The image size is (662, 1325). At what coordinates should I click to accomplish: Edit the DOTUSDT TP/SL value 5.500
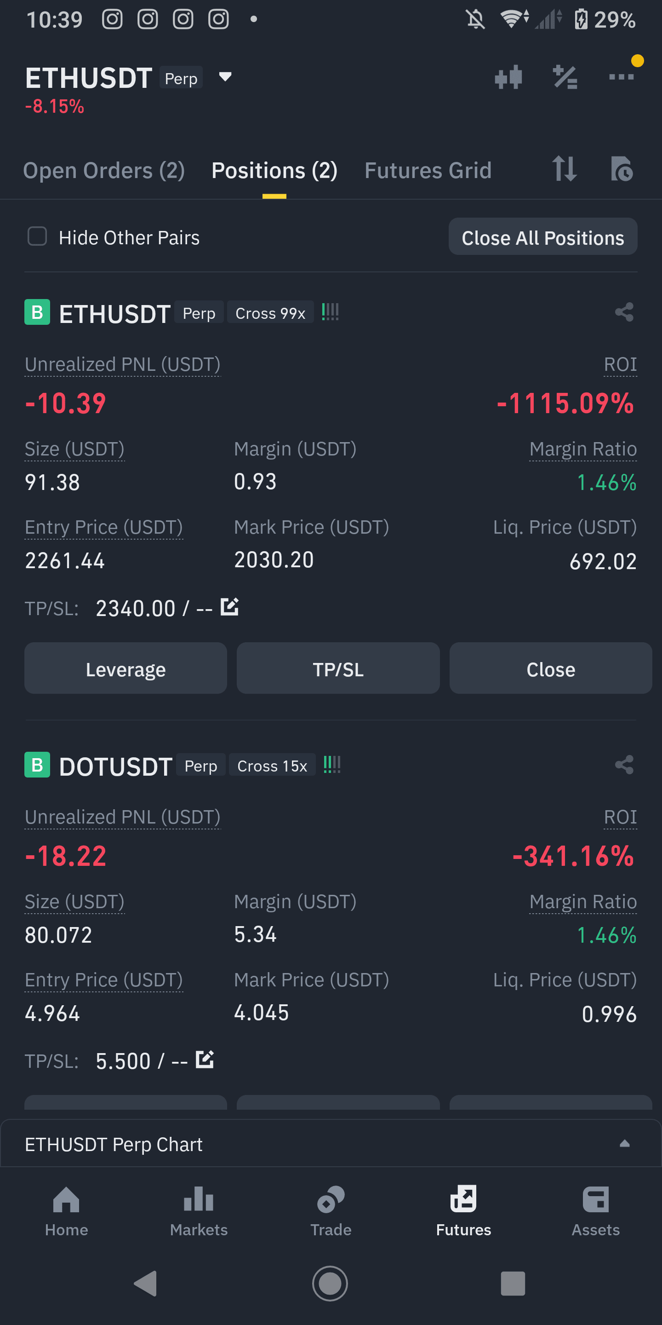pyautogui.click(x=205, y=1060)
